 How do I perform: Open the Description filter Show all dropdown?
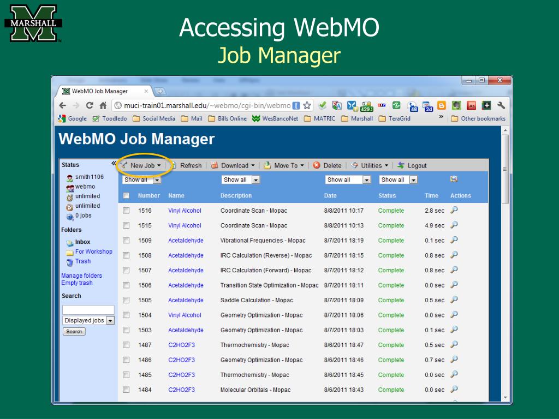tap(241, 180)
